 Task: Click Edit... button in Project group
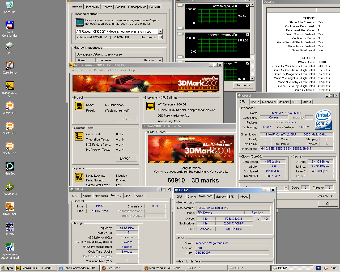pyautogui.click(x=126, y=118)
